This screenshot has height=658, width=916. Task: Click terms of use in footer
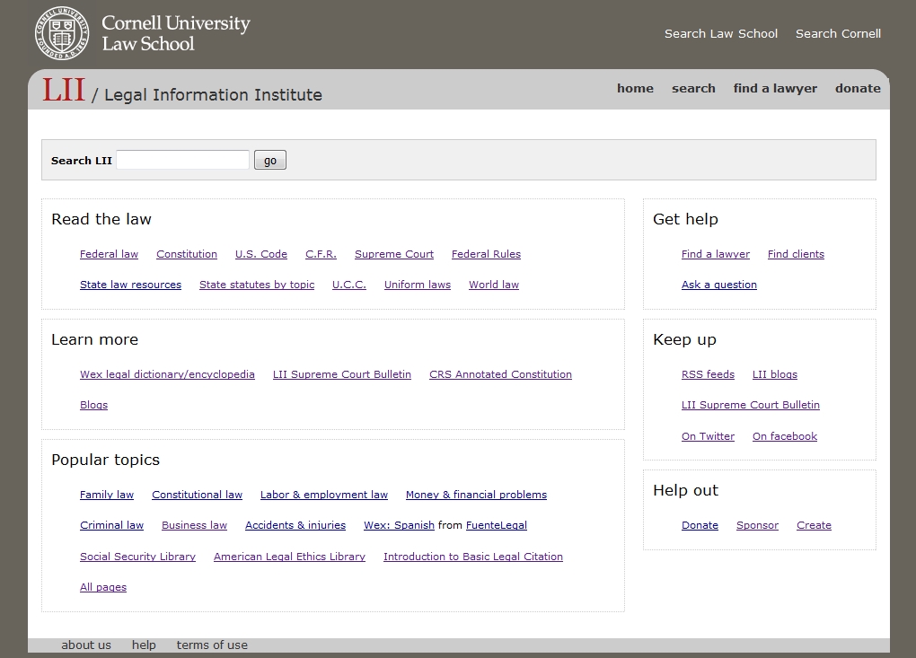coord(212,645)
